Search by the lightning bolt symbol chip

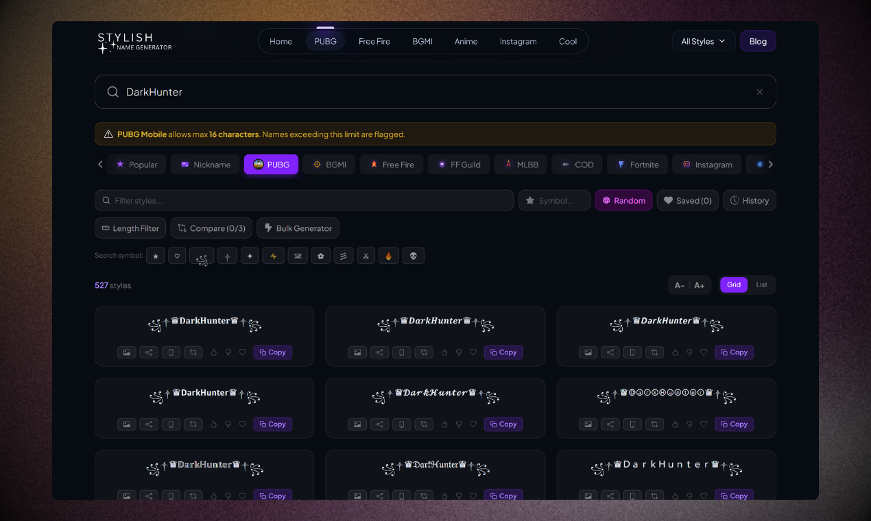click(273, 256)
